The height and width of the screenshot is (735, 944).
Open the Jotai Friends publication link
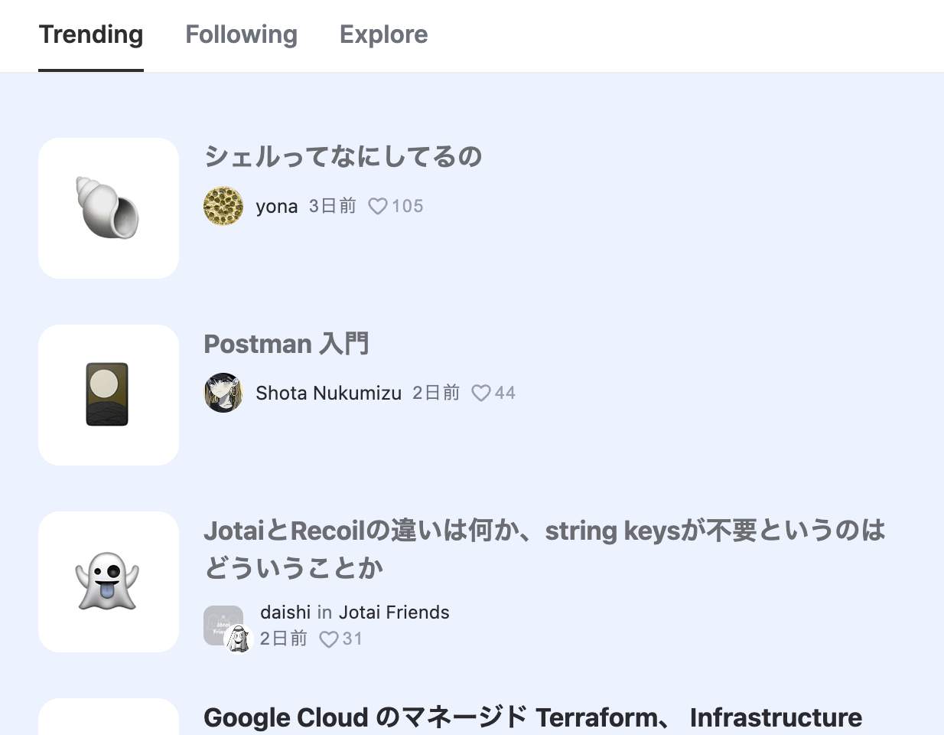point(394,612)
